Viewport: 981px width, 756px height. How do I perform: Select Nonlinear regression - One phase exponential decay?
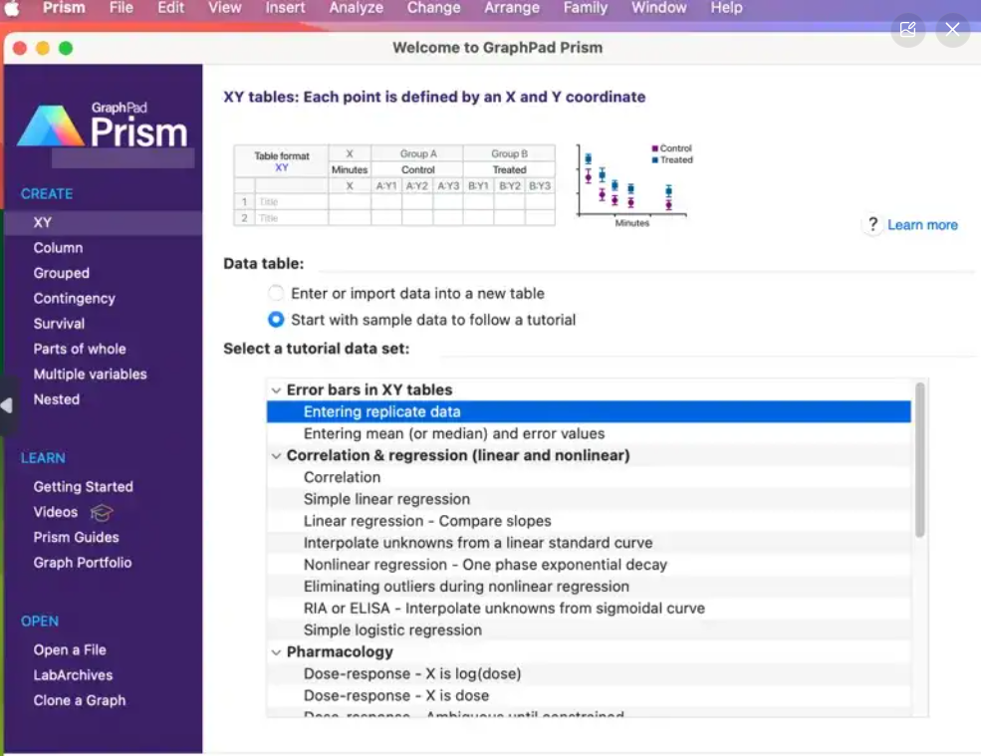click(589, 565)
